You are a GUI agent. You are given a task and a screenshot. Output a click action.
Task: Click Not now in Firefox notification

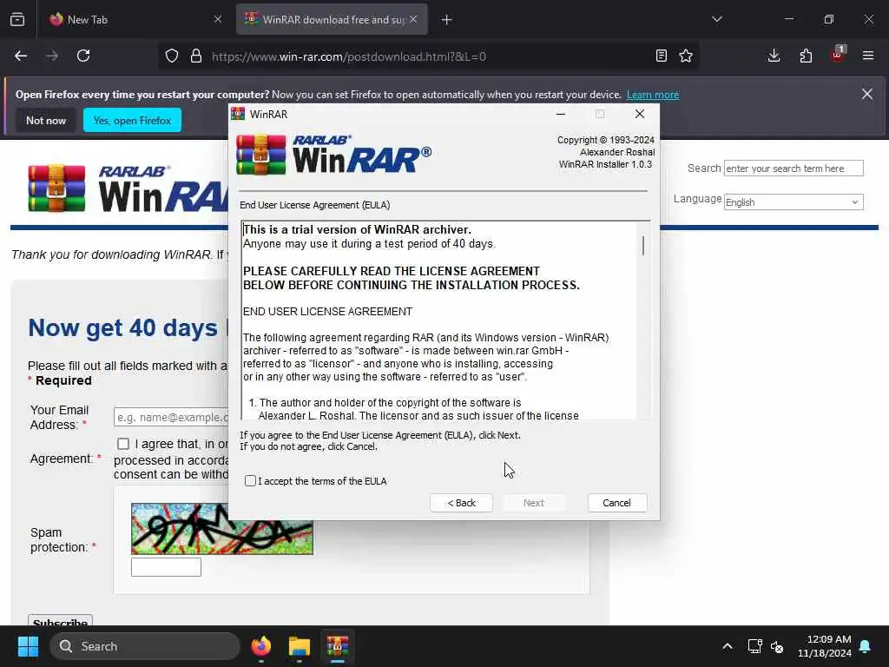[x=46, y=120]
